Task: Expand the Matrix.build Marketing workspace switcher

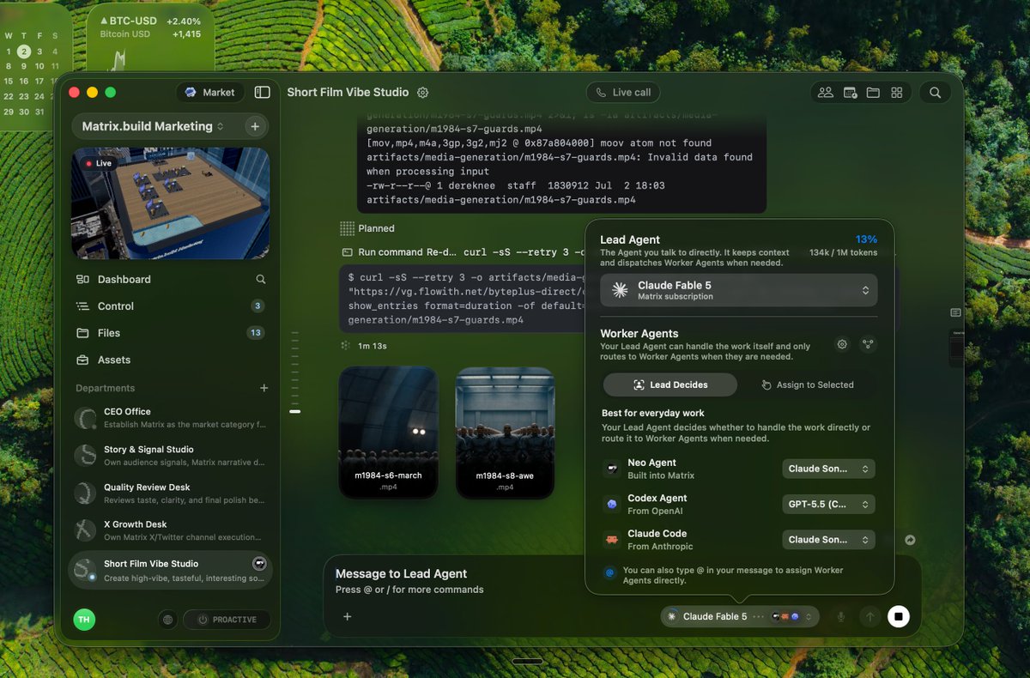Action: (154, 126)
